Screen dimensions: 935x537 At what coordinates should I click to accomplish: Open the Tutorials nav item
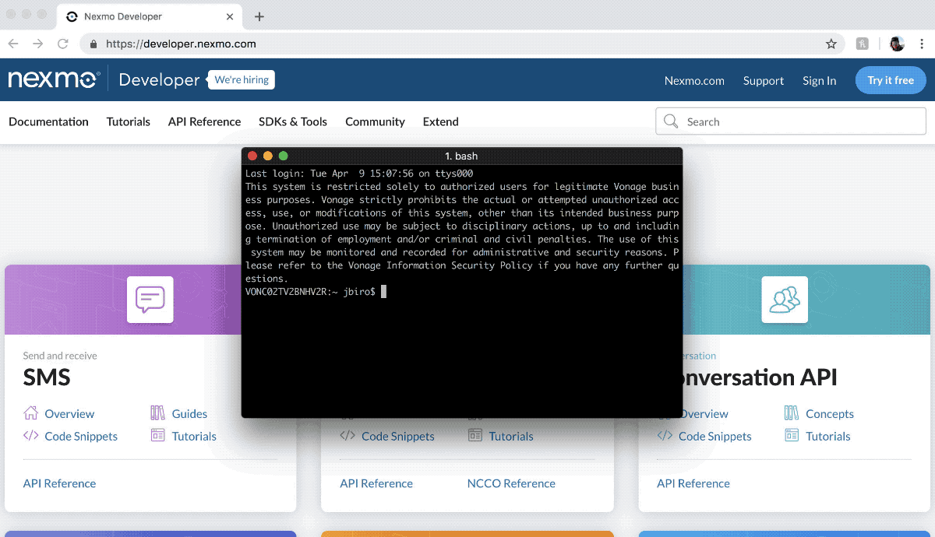coord(129,121)
